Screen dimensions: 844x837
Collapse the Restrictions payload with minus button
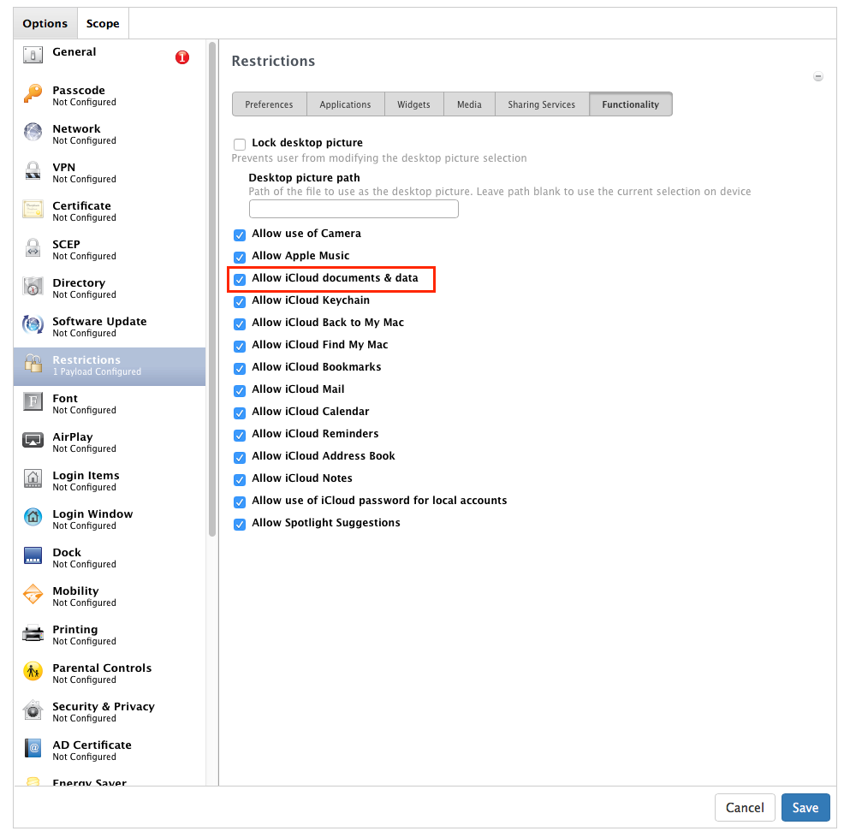818,76
